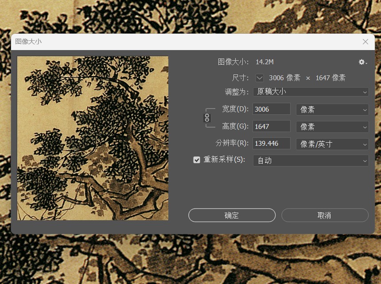Click the 高度(G): label
This screenshot has width=381, height=284.
click(235, 126)
